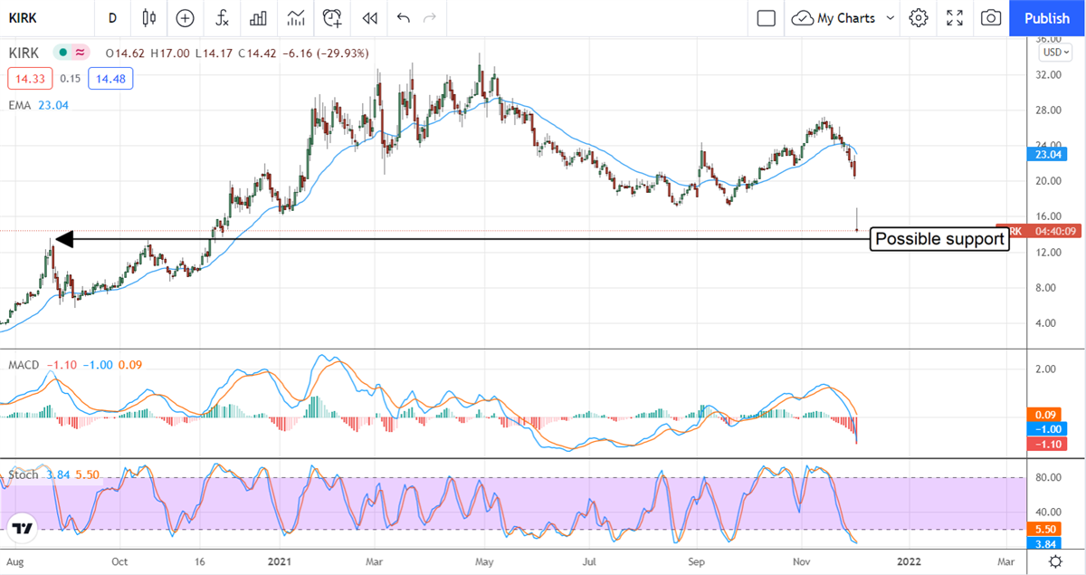Undo the last chart action

(x=403, y=17)
